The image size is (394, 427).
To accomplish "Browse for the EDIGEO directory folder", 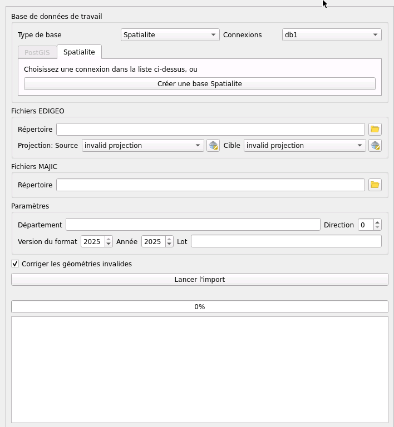I will tap(375, 129).
